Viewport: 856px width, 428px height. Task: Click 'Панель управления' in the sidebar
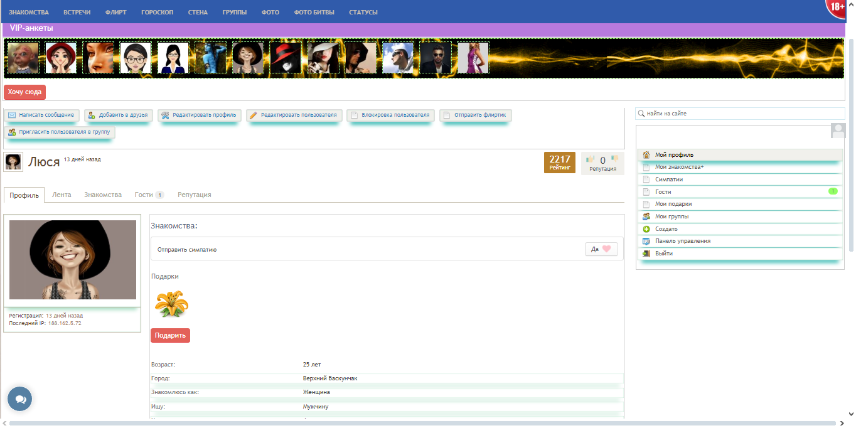pyautogui.click(x=683, y=241)
